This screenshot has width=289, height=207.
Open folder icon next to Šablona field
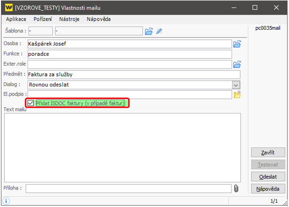(149, 31)
